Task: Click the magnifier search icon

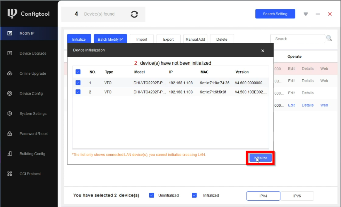Action: click(x=329, y=39)
